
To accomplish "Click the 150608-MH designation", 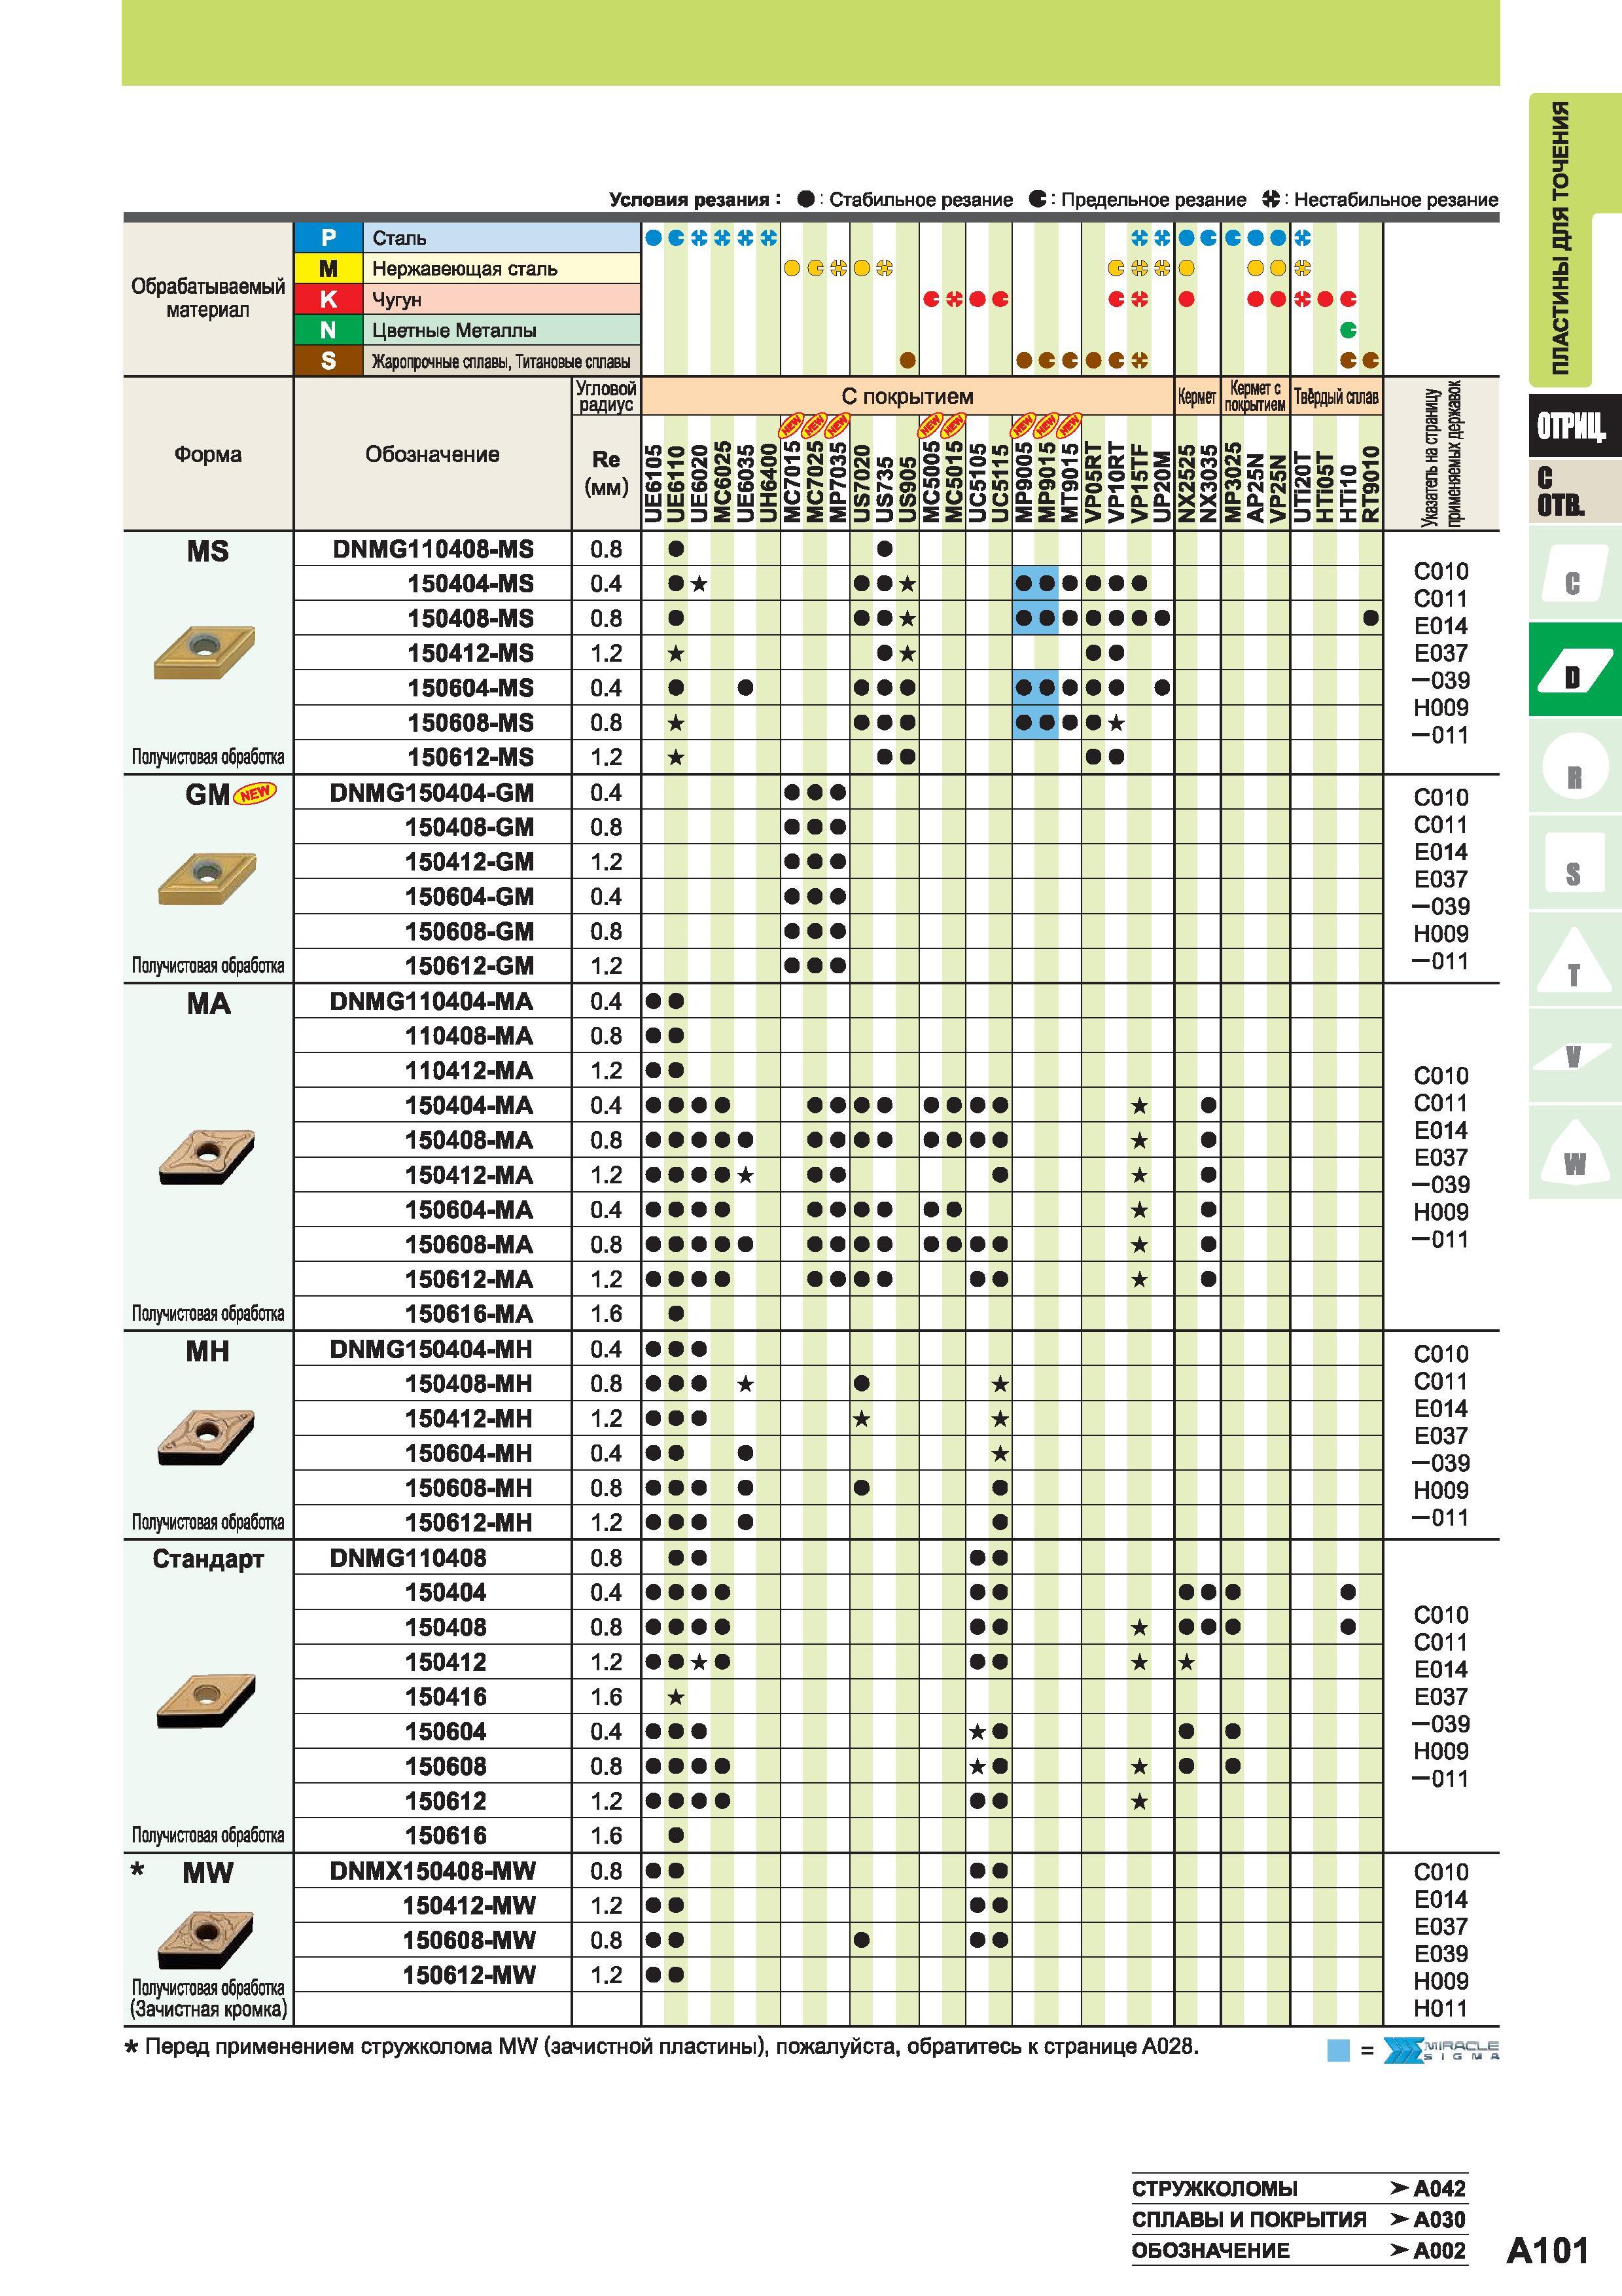I will (470, 1488).
